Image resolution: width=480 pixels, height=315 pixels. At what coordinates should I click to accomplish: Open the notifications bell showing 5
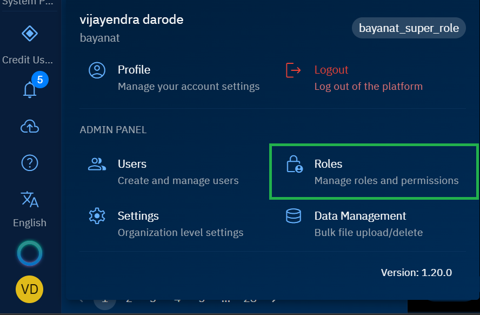pos(30,89)
